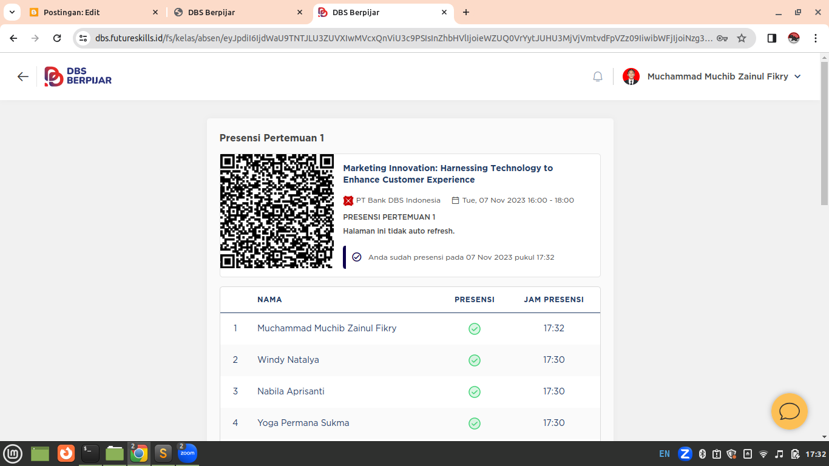
Task: Click the Chrome profile avatar button
Action: tap(794, 38)
